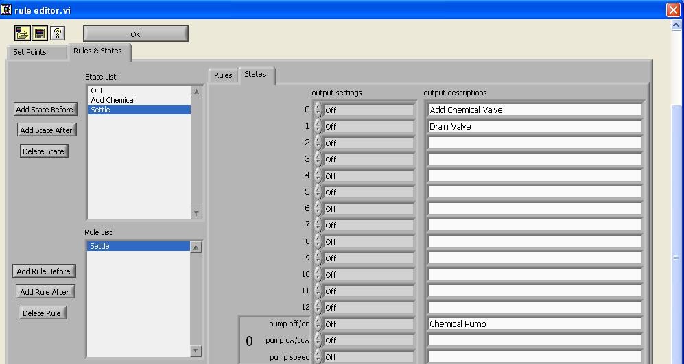The height and width of the screenshot is (364, 684).
Task: Click stepper arrows for pump cw/ccw
Action: coord(318,341)
